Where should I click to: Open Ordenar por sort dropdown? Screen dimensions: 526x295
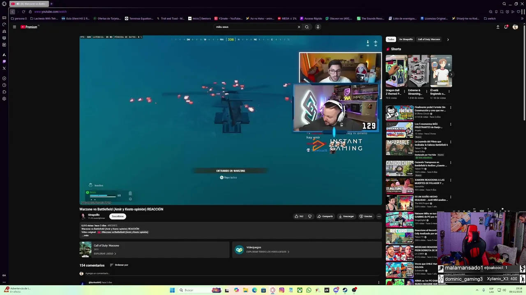(x=119, y=265)
